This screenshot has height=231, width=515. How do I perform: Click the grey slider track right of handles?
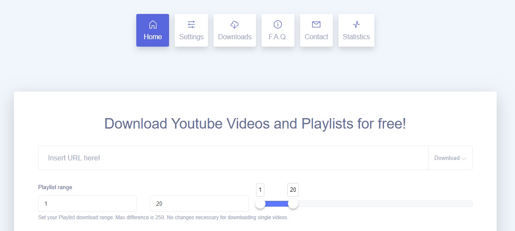384,204
